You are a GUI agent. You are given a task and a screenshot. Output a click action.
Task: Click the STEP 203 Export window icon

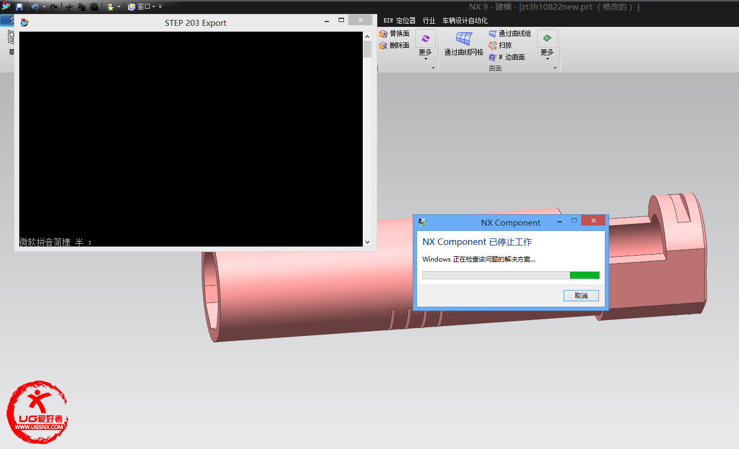(x=24, y=23)
